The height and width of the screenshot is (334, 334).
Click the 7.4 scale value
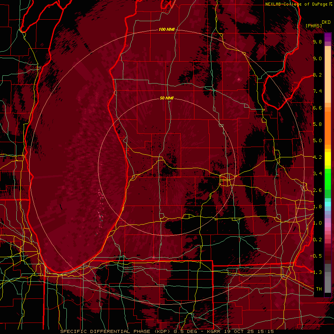(317, 91)
